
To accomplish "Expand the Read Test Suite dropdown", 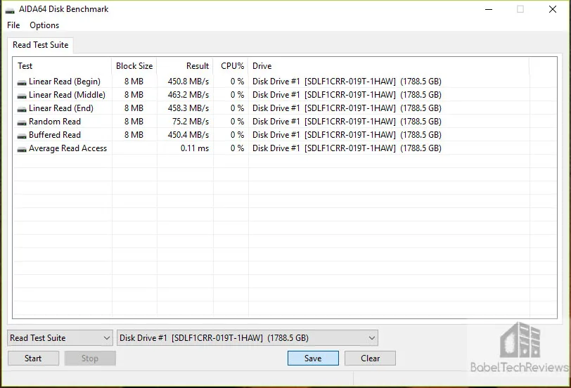I will point(60,338).
